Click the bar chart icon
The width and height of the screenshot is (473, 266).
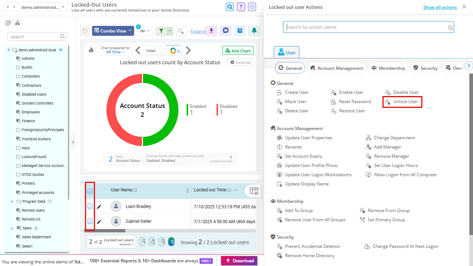click(91, 50)
